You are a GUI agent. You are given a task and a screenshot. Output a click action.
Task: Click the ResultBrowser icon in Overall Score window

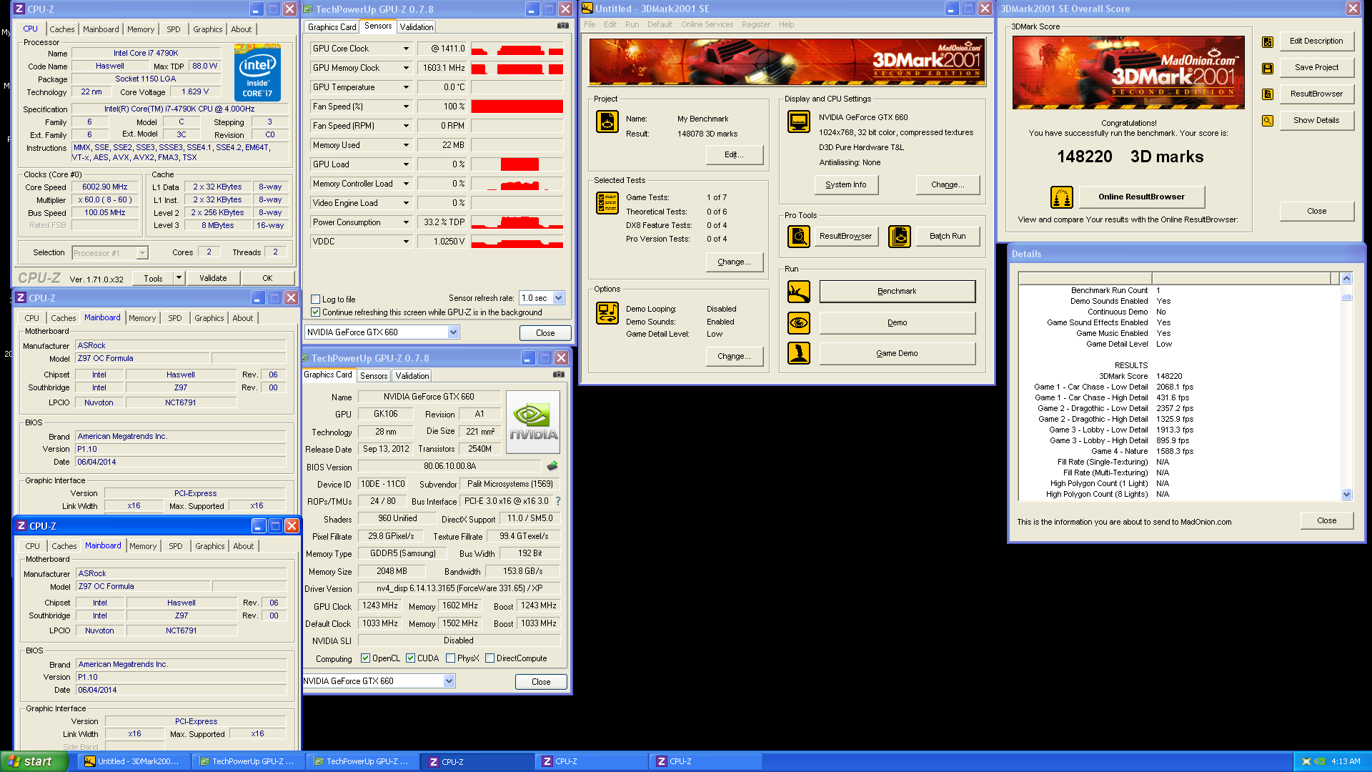tap(1267, 94)
